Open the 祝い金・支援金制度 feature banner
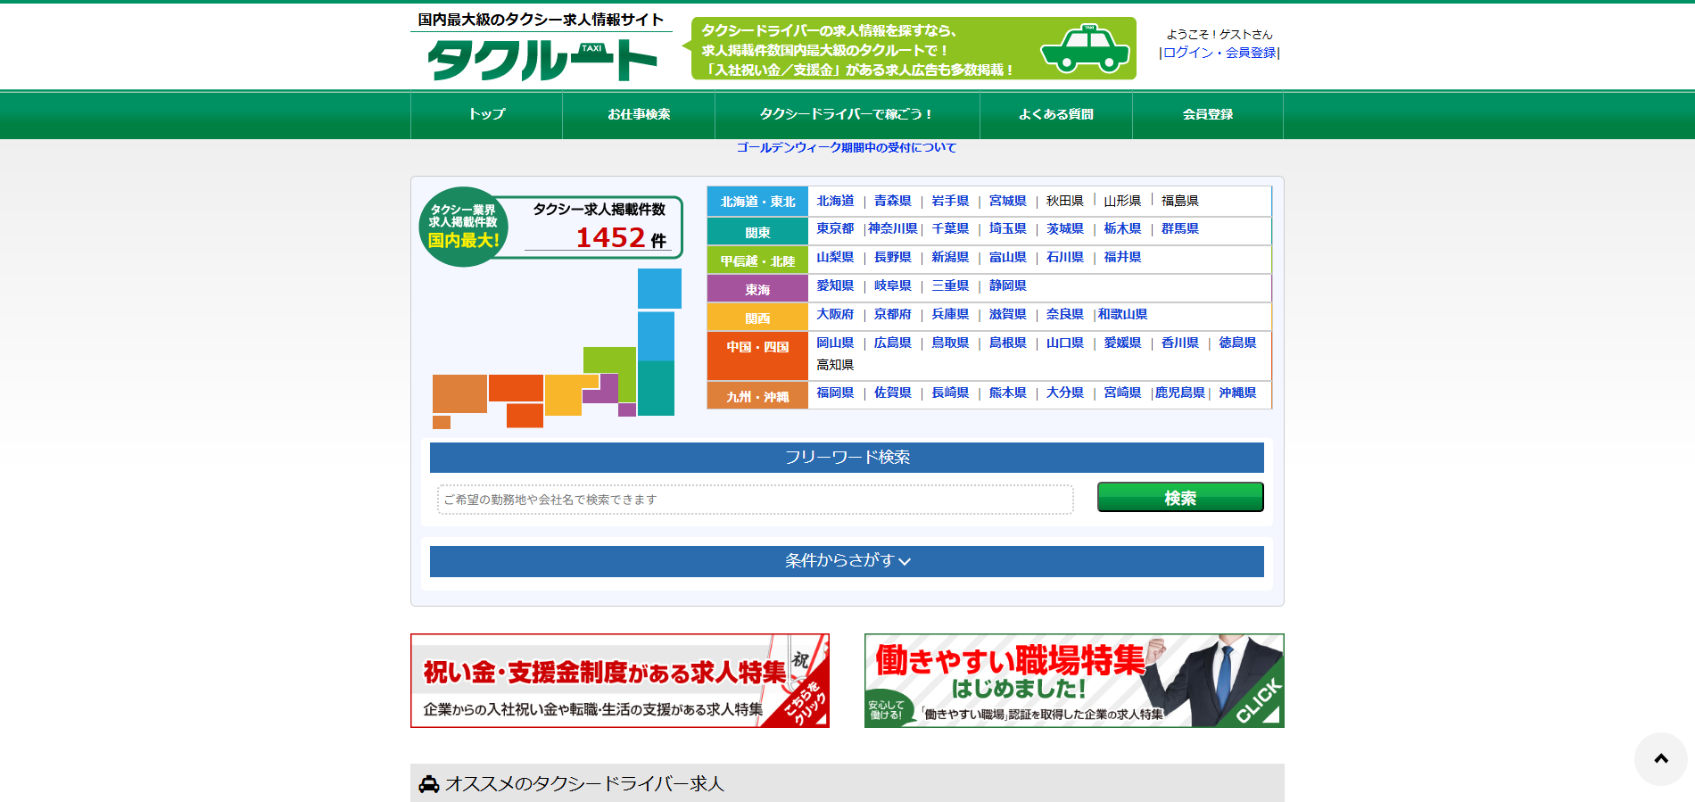 pyautogui.click(x=620, y=681)
